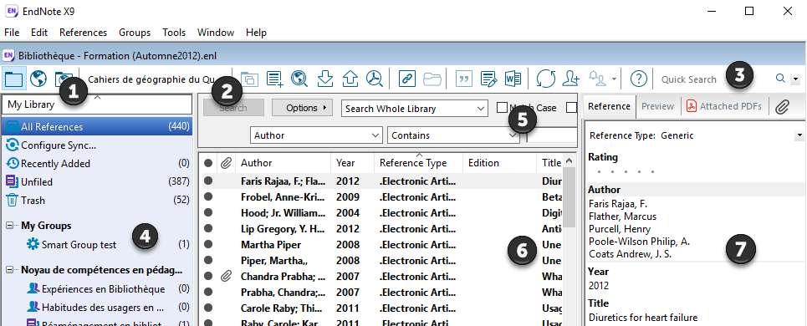
Task: Open the Contains comparison dropdown
Action: 453,135
